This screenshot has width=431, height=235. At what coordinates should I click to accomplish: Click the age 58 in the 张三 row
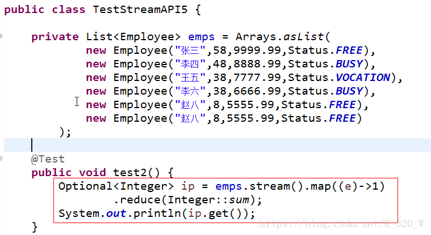point(220,50)
